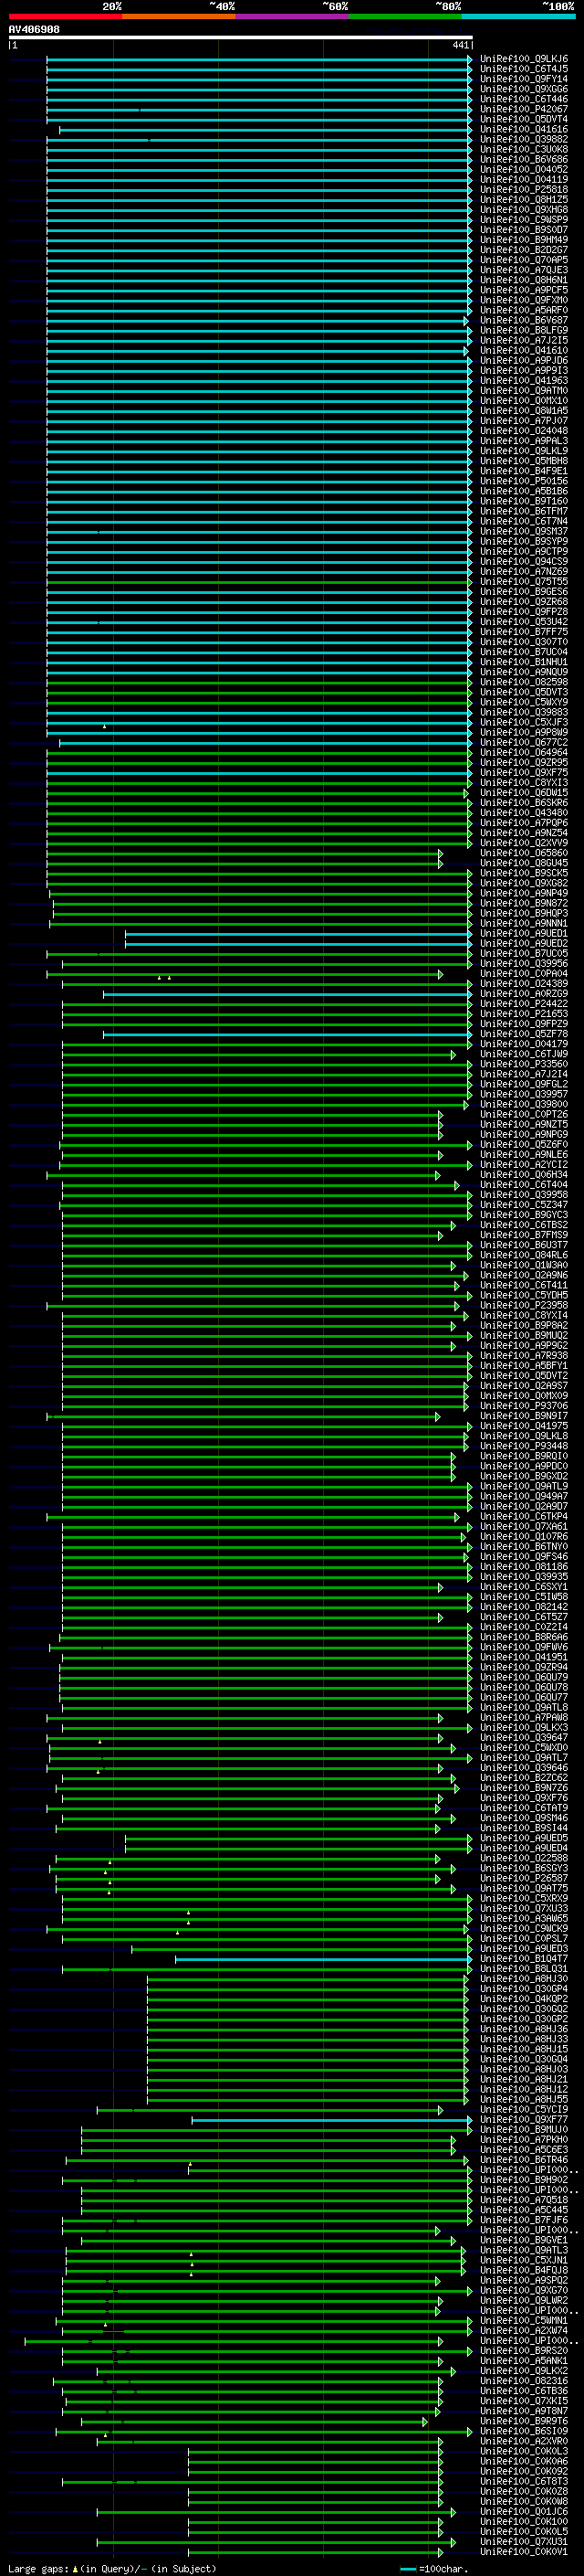Screen dimensions: 584x2576
Task: Click the cyan alignment bar for UniRef100_Q9XF77
Action: [331, 2119]
